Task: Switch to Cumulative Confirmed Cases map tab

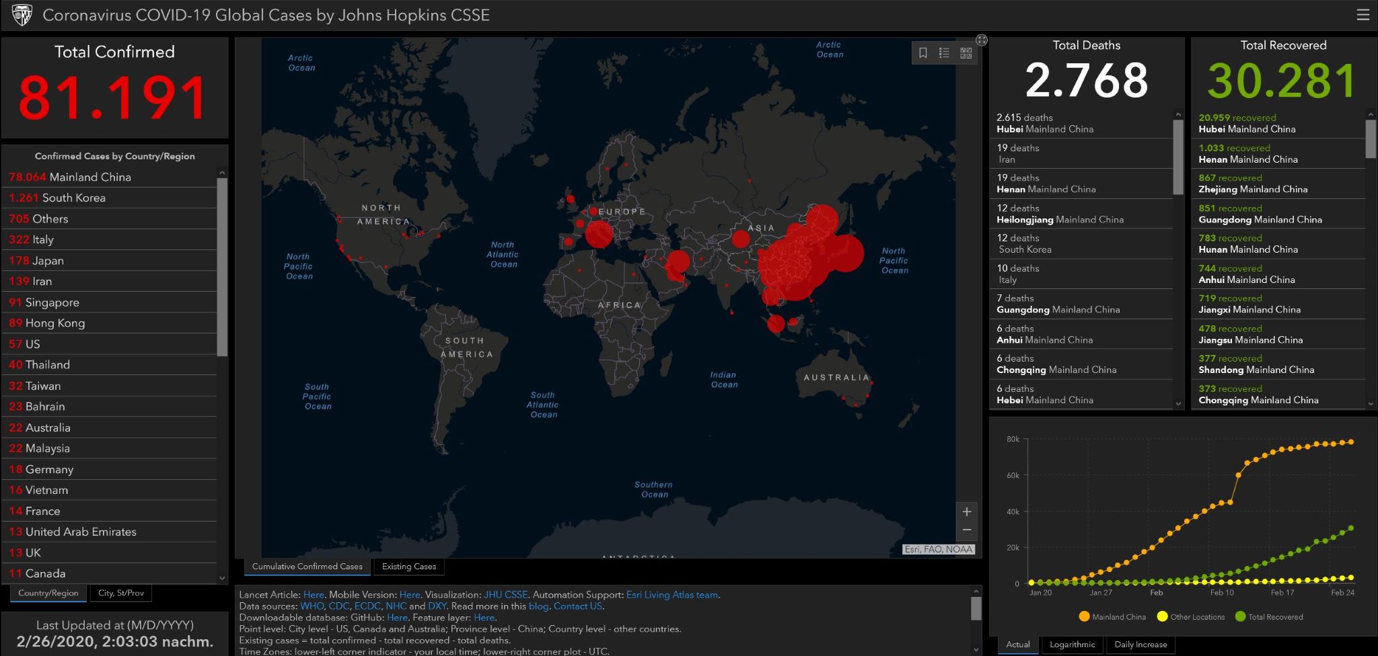Action: [x=307, y=567]
